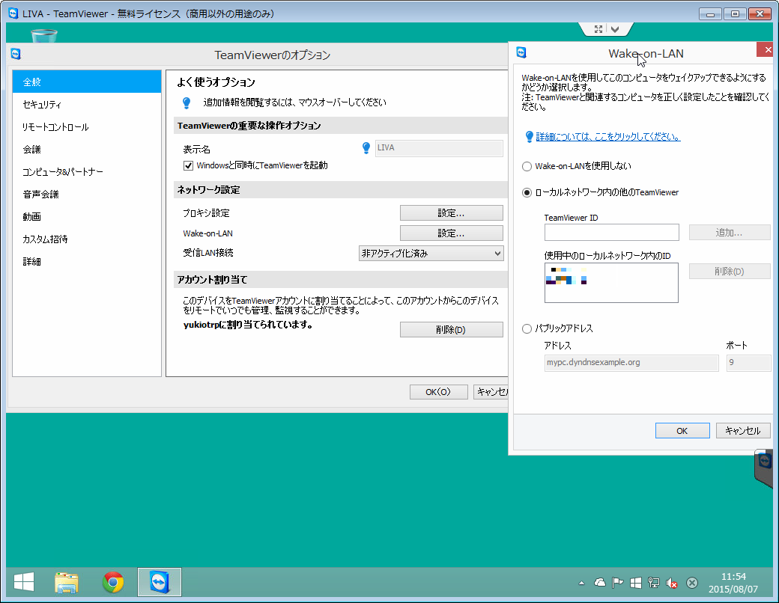Click the TeamViewer icon in the options dialog title
This screenshot has height=603, width=779.
16,54
